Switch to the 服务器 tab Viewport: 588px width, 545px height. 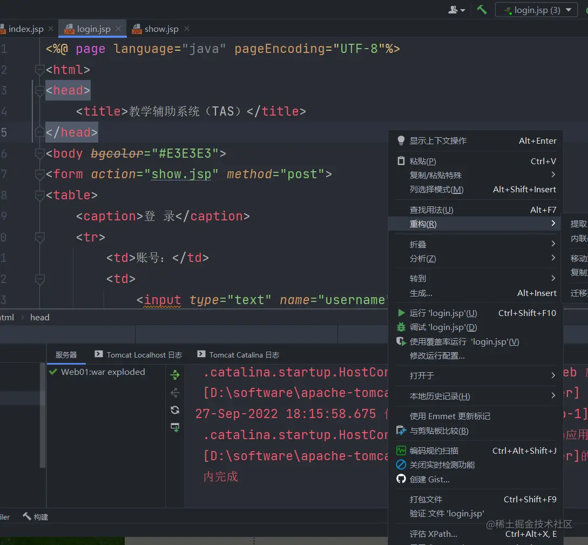tap(66, 355)
